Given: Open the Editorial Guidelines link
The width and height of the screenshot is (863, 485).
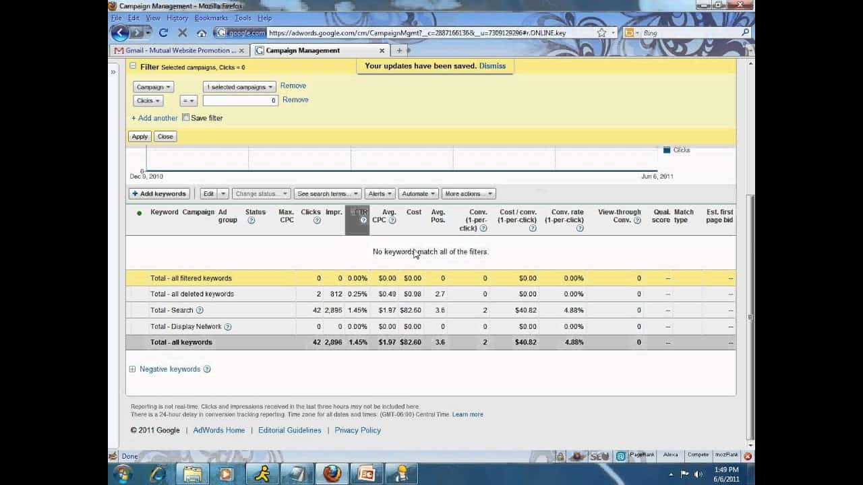Looking at the screenshot, I should pyautogui.click(x=290, y=430).
